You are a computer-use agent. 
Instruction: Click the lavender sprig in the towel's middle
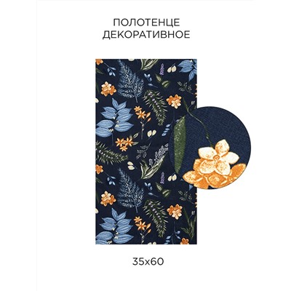click(x=158, y=155)
